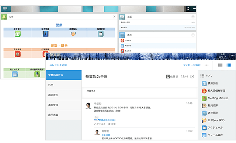Click 營業部 title on snowy banner
Image resolution: width=236 pixels, height=143 pixels.
pyautogui.click(x=55, y=55)
